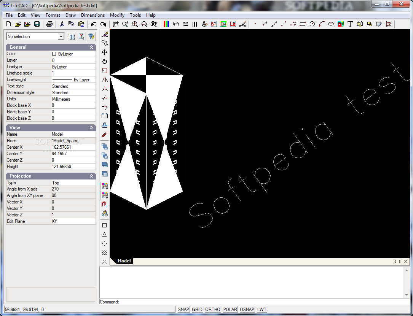Screen dimensions: 413x316
Task: Toggle OSNAP in status bar
Action: (247, 310)
